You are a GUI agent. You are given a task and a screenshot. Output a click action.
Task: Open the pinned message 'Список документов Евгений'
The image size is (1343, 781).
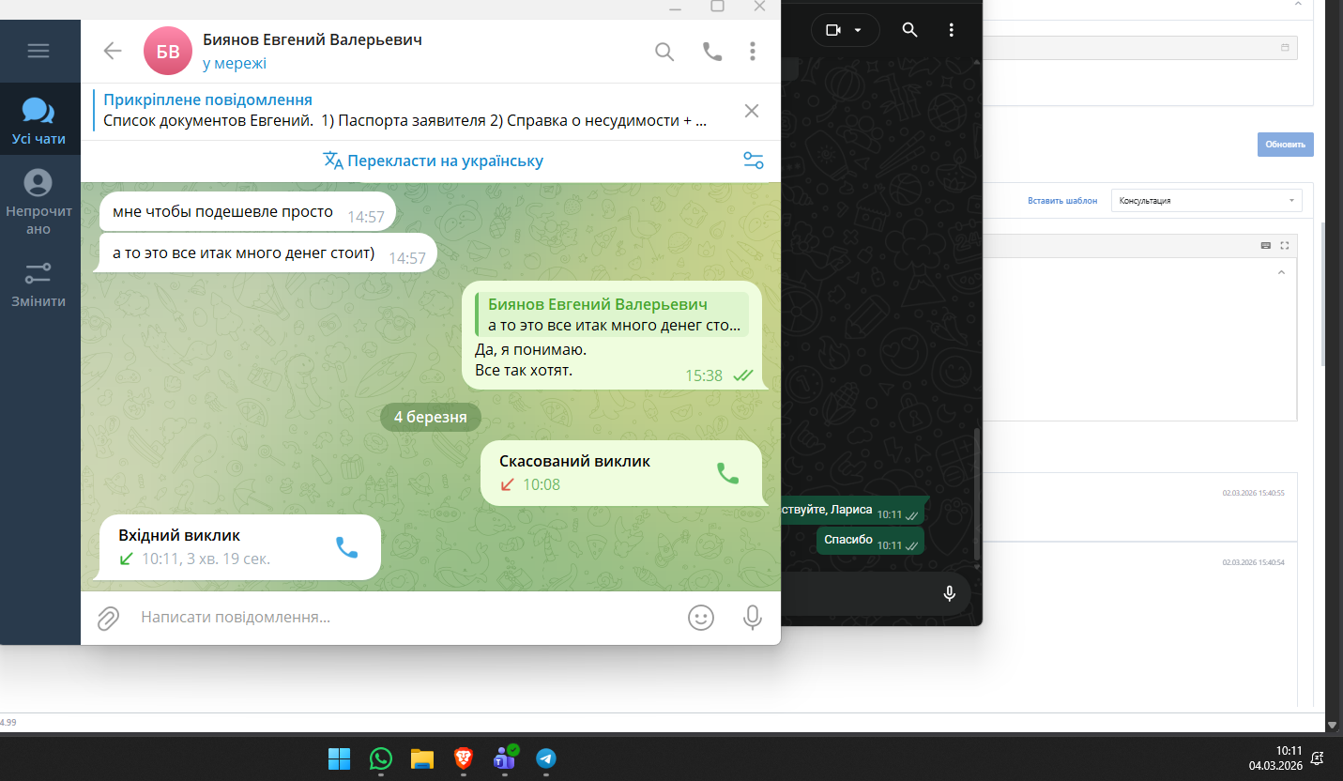[405, 110]
